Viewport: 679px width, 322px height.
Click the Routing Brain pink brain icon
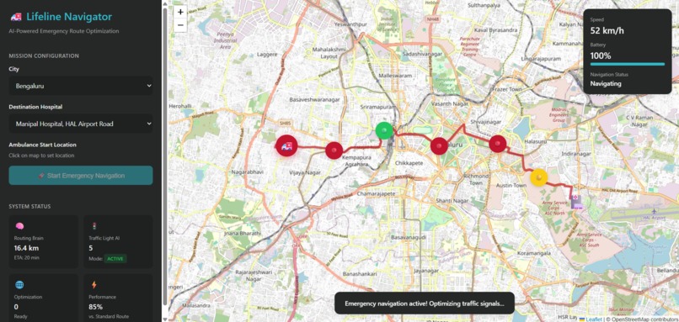point(19,226)
